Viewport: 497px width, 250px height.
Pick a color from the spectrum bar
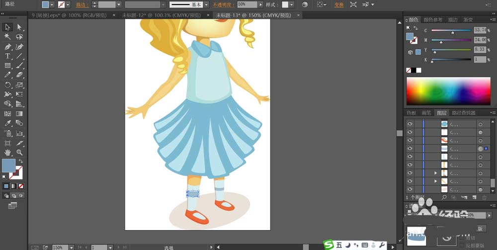(448, 91)
